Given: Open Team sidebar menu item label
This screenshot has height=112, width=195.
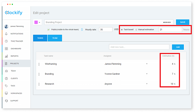Looking at the screenshot, I should pos(13,71).
